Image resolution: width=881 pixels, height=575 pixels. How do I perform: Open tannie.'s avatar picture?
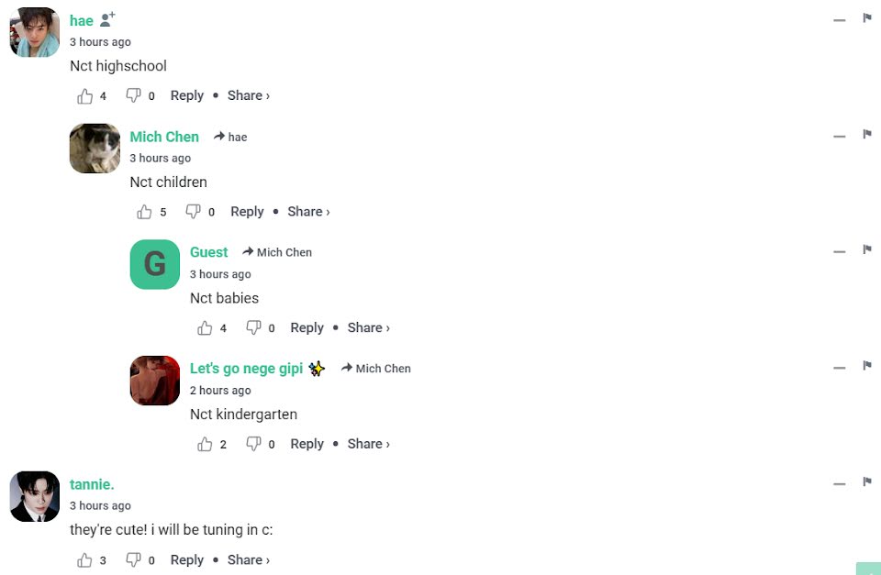tap(35, 496)
